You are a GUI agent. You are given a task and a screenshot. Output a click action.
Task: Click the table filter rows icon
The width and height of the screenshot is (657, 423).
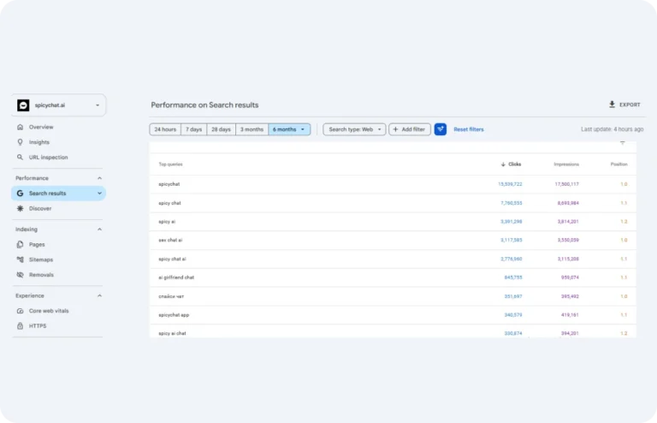pos(622,143)
